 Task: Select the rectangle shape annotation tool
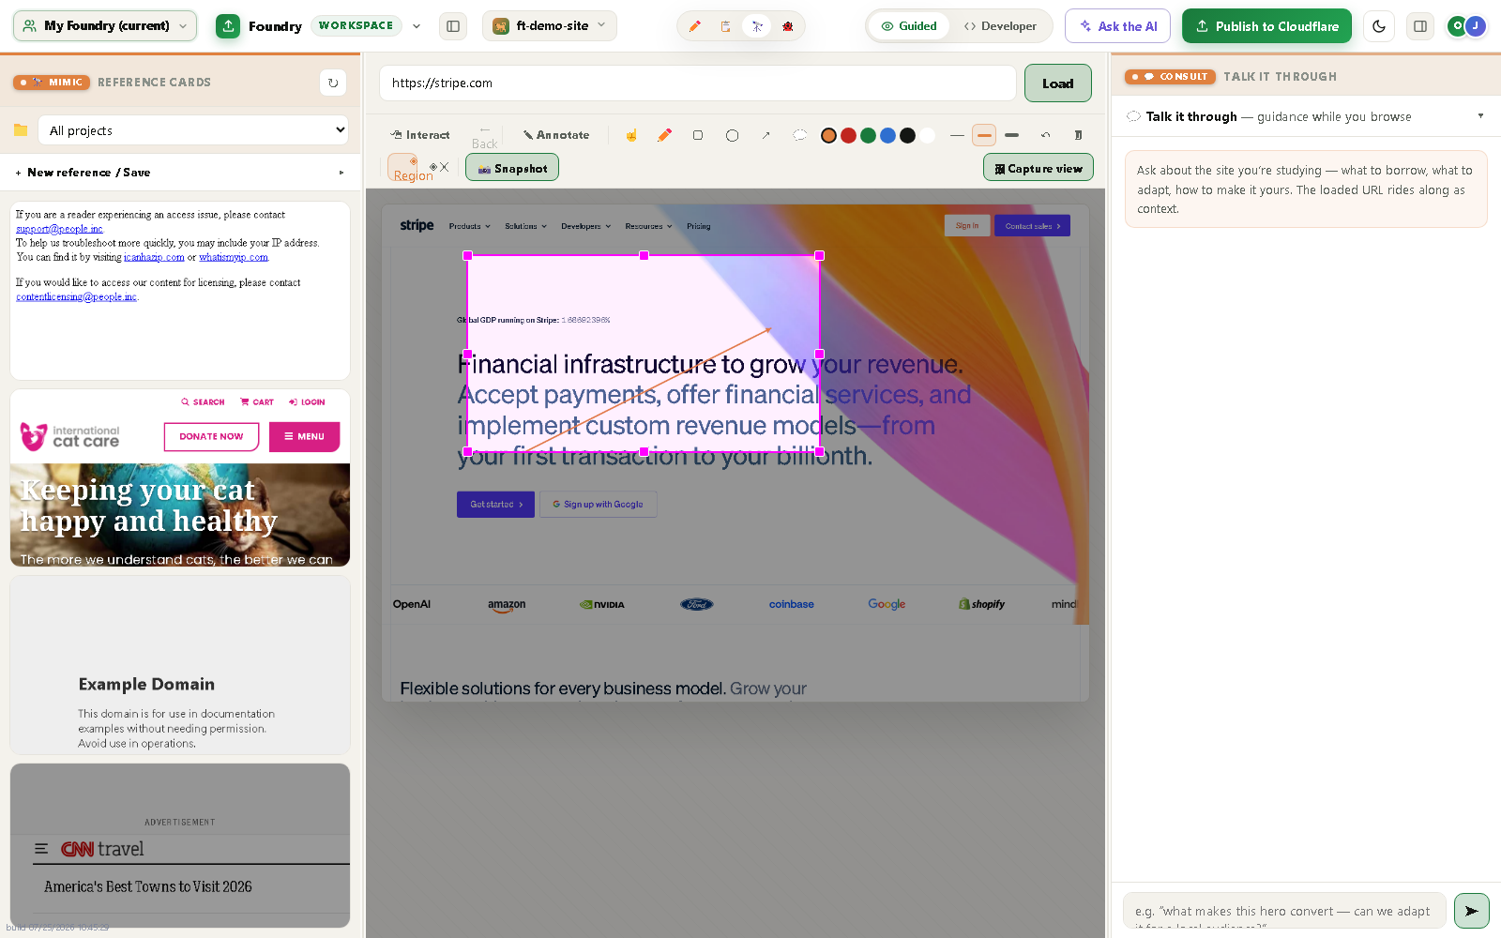pos(698,135)
